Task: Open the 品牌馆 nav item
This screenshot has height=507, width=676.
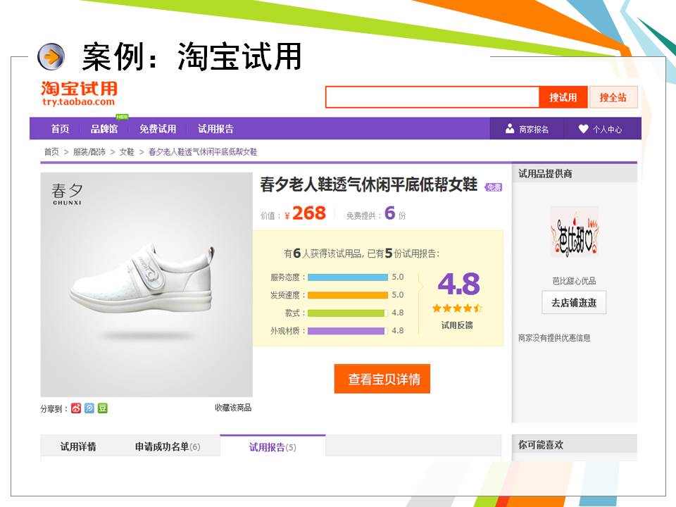Action: pos(104,128)
